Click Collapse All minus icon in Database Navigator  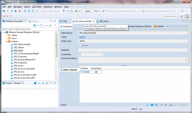(46, 25)
